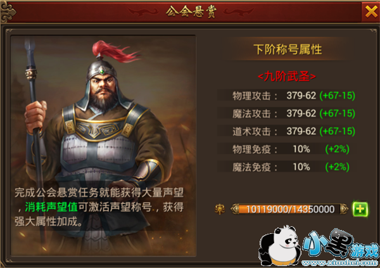Click the green plus reputation button
This screenshot has width=380, height=268.
pos(360,209)
